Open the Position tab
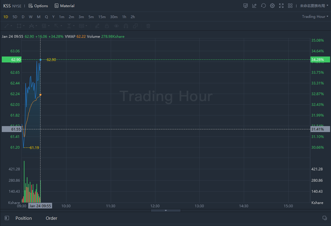The width and height of the screenshot is (331, 226). click(x=24, y=218)
